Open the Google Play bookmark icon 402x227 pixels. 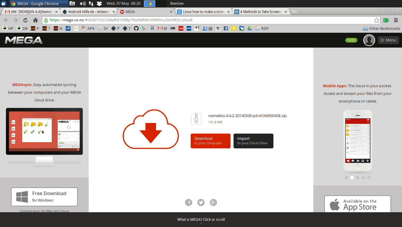point(144,28)
